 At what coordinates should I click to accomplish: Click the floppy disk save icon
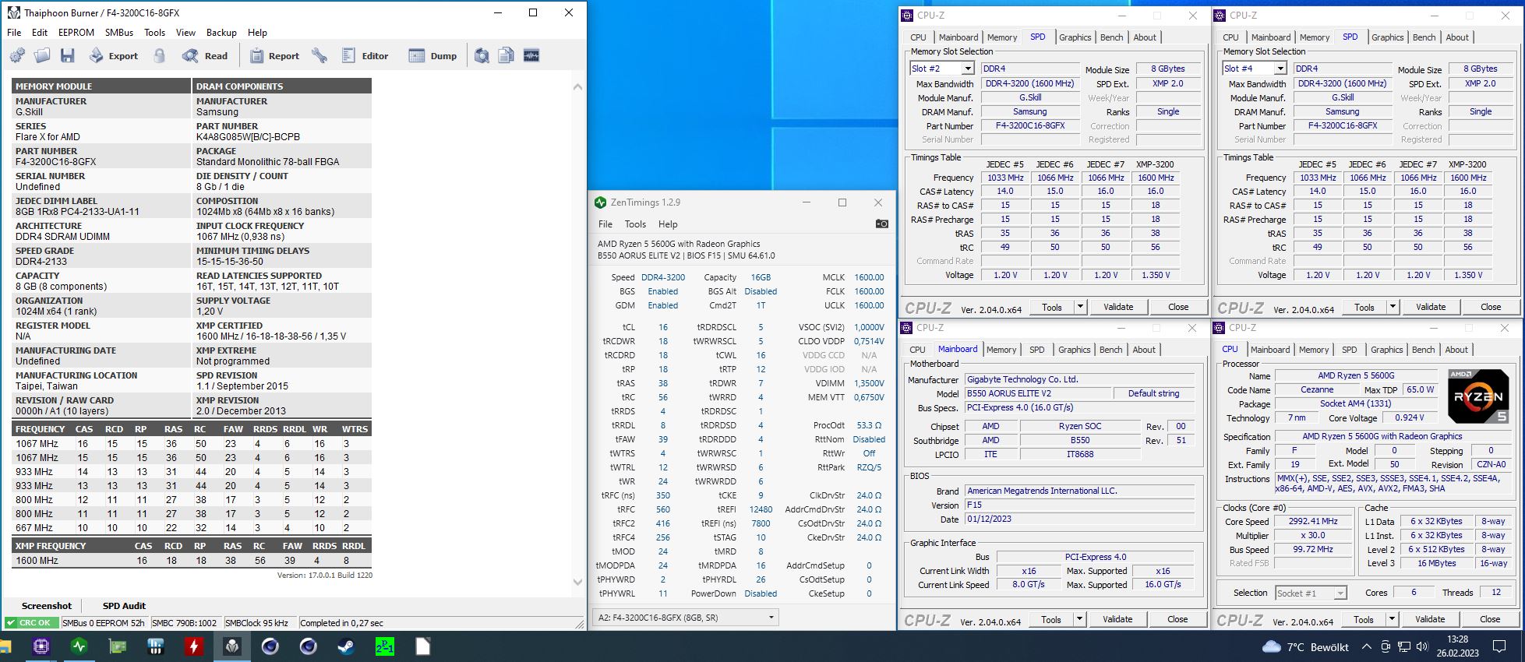68,55
